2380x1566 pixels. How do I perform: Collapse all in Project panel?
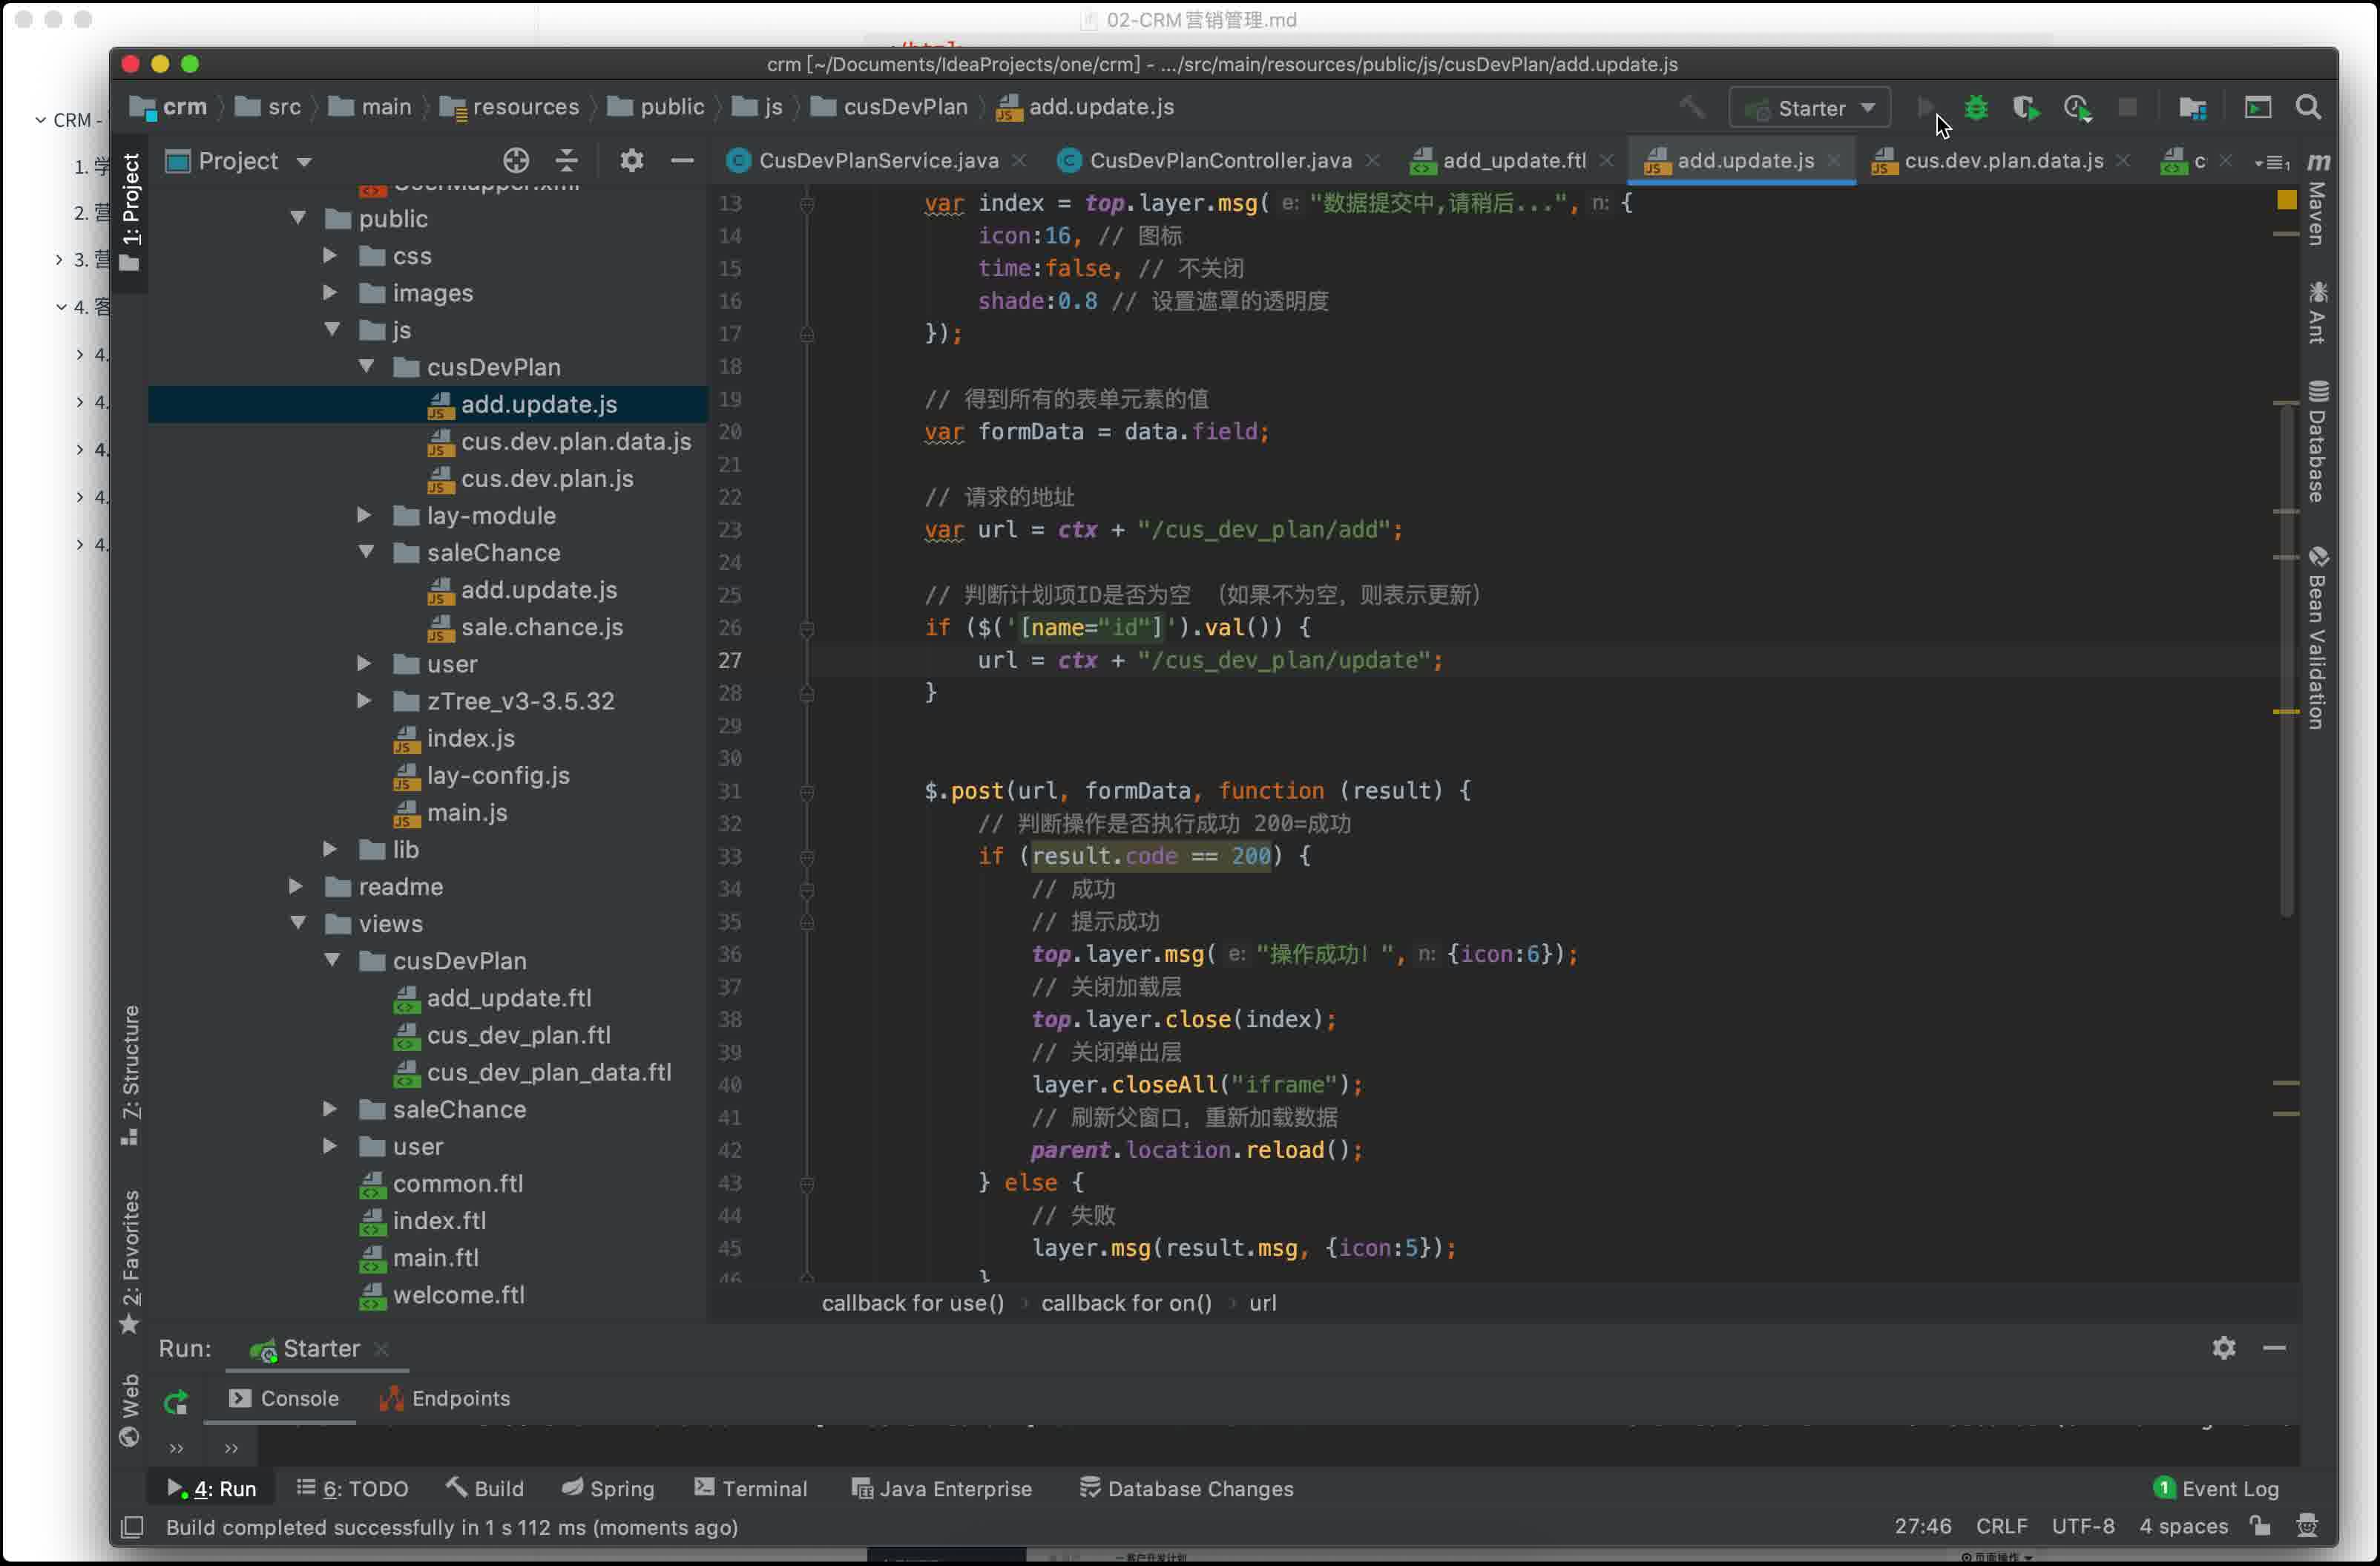566,161
